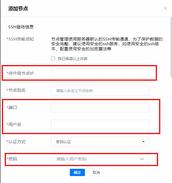The image size is (172, 183).
Task: Click the 端口 input field
Action: (100, 107)
